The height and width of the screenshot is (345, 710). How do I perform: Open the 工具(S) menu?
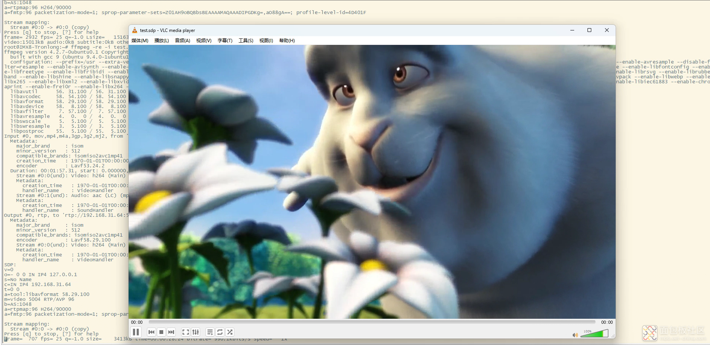point(246,41)
